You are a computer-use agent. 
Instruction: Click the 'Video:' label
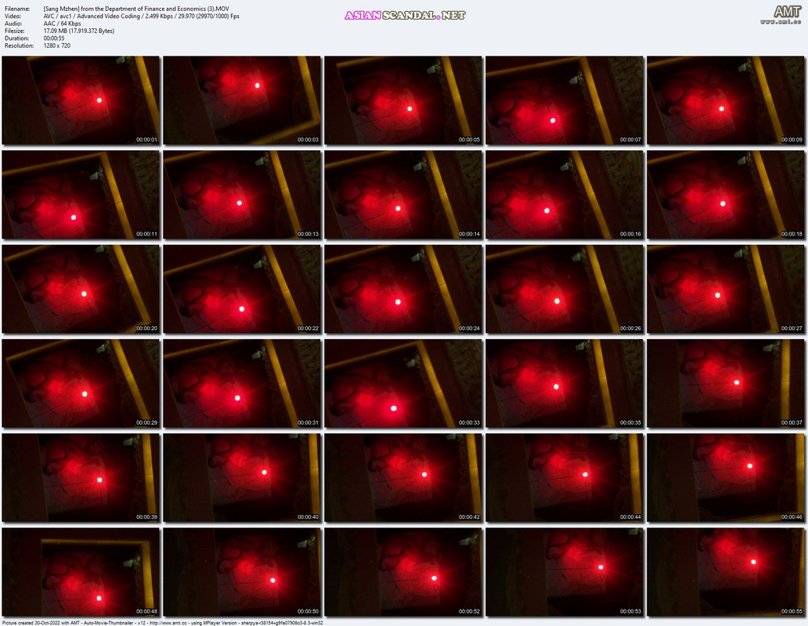click(13, 16)
